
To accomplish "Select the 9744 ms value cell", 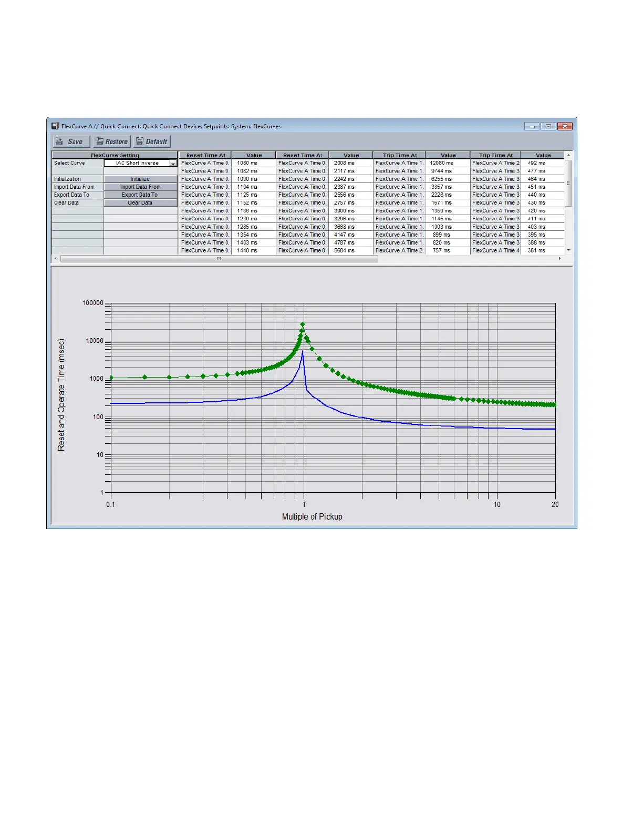I will pyautogui.click(x=448, y=171).
